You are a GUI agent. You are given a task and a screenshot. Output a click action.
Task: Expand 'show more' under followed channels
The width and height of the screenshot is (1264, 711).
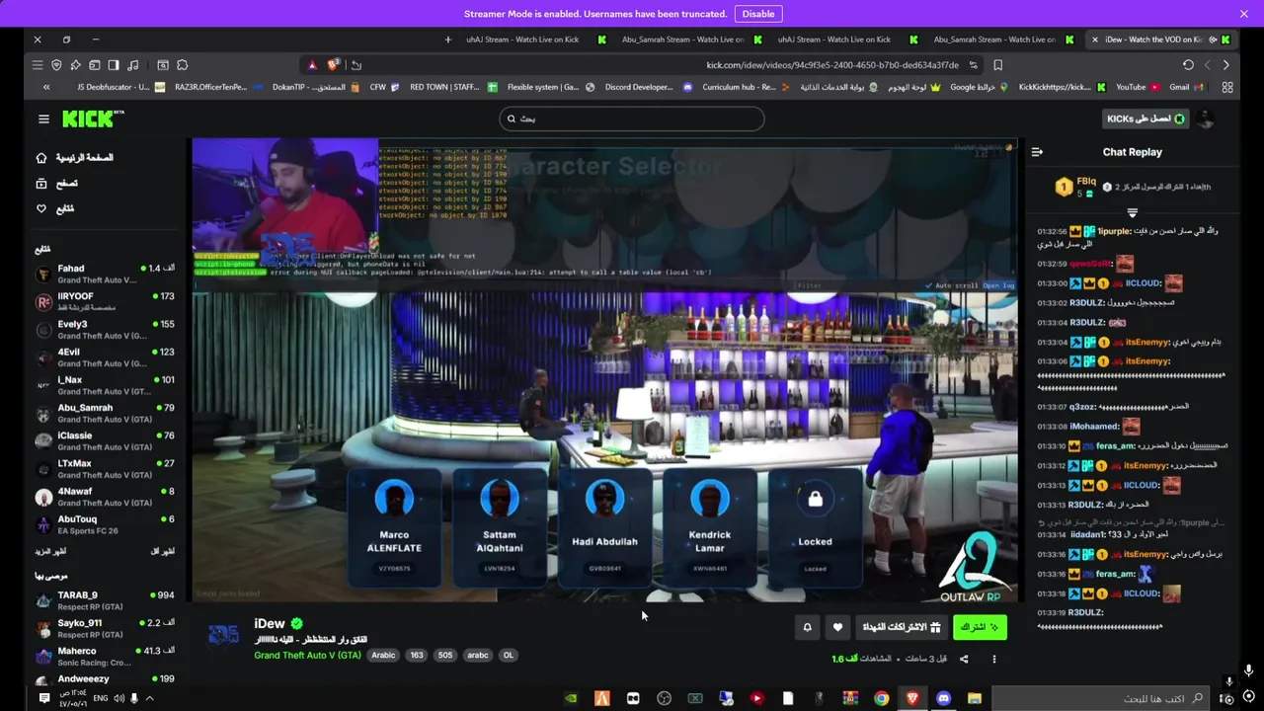coord(51,551)
